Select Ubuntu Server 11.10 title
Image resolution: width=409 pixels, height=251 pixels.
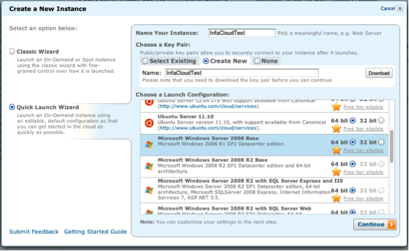tap(186, 116)
